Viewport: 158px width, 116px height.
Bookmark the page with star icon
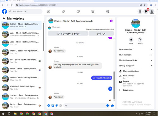145,5
